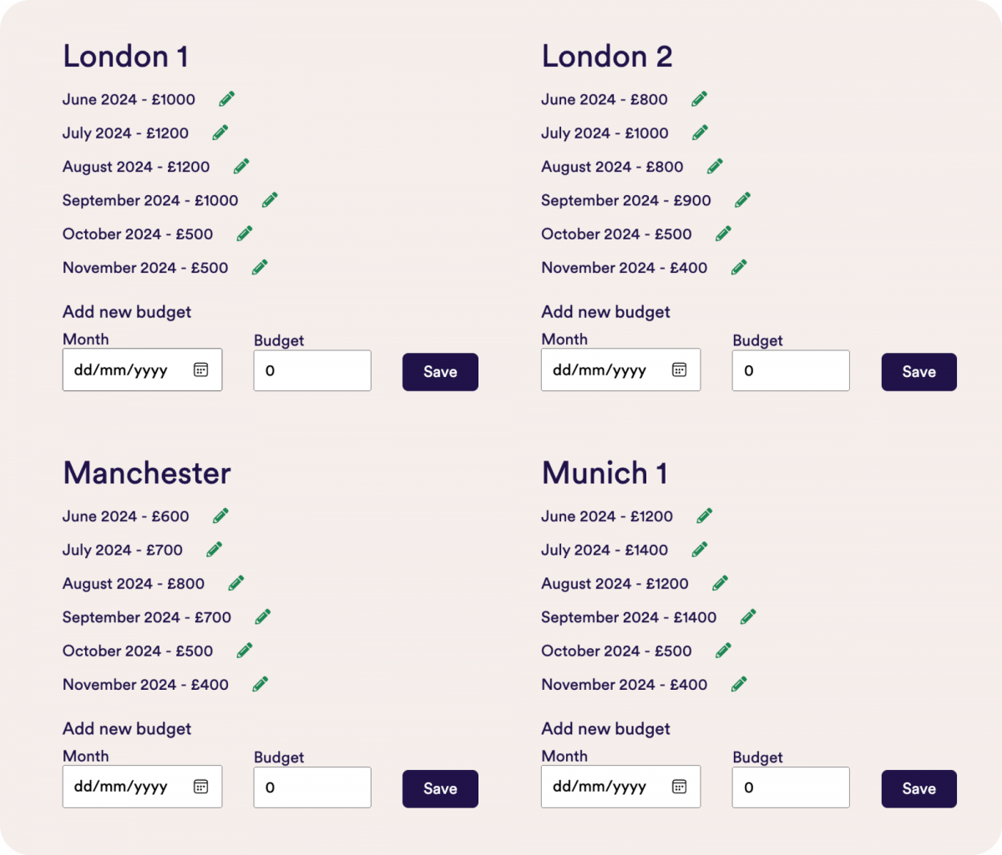Open calendar picker for London 1 month

tap(200, 370)
